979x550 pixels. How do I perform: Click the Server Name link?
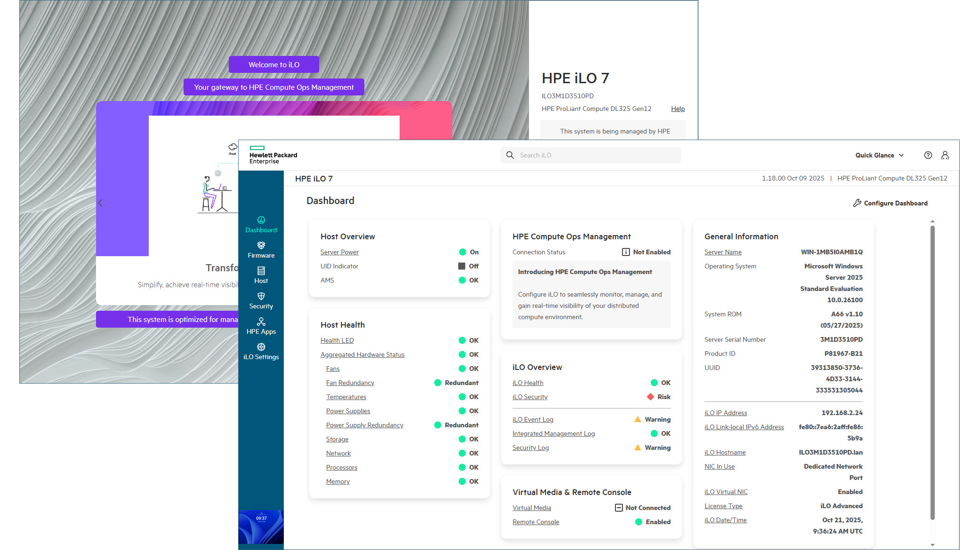click(722, 252)
